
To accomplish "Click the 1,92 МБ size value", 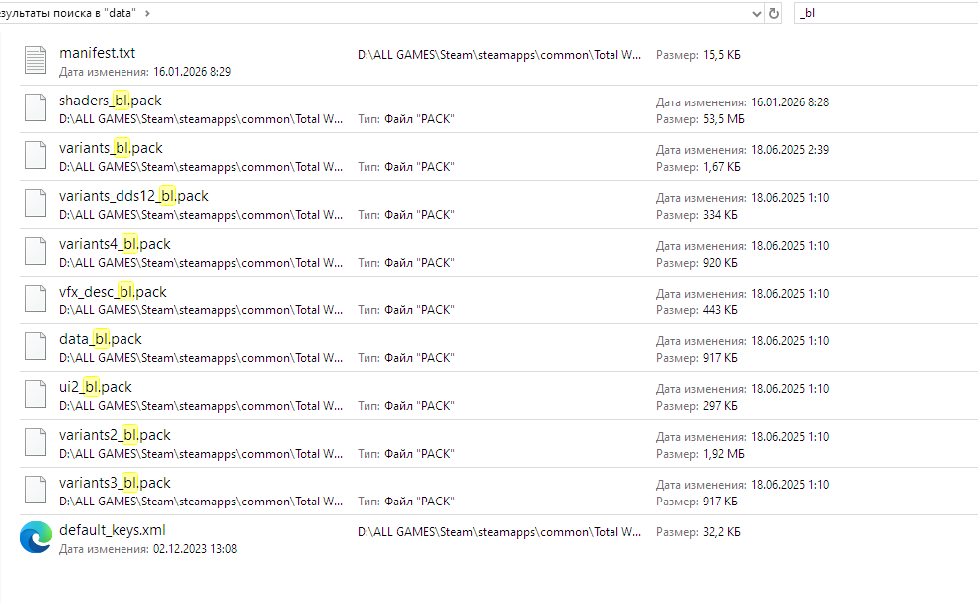I will tap(723, 454).
